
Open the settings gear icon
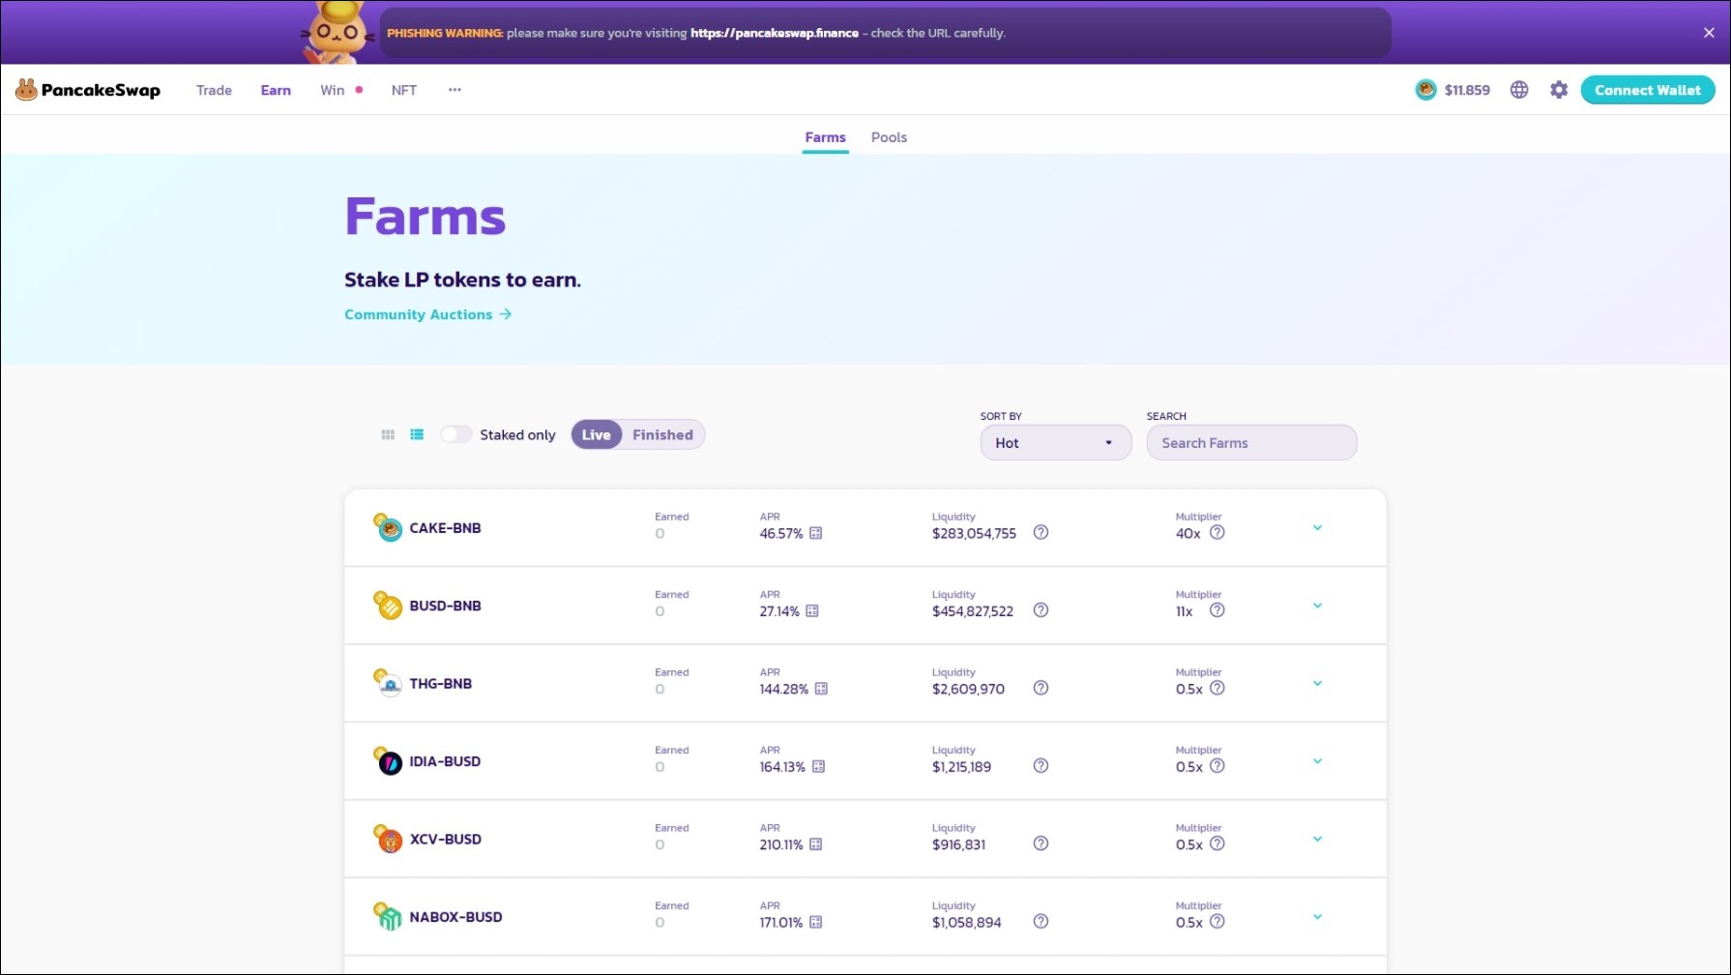click(x=1559, y=90)
